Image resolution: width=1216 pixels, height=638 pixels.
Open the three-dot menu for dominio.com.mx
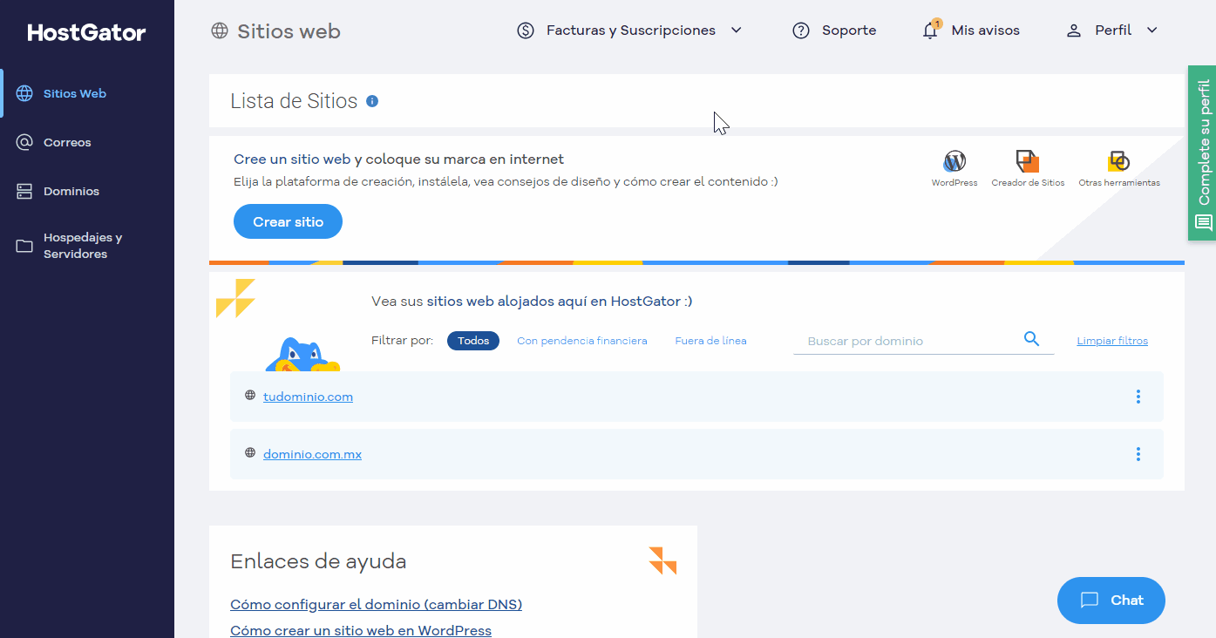1138,454
